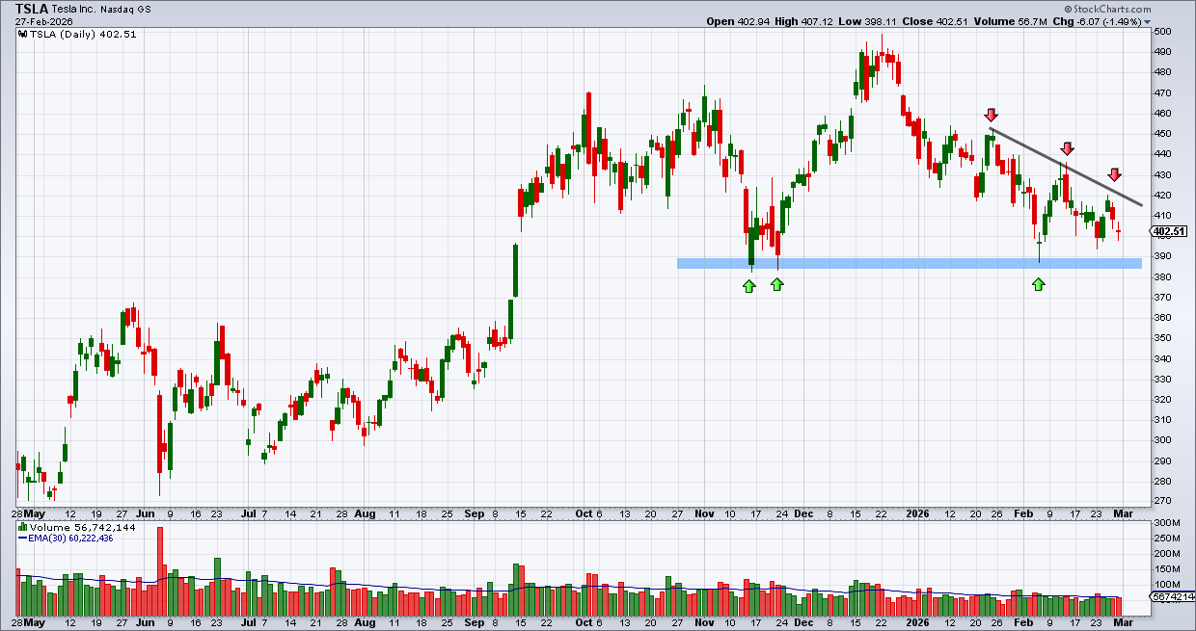The image size is (1196, 631).
Task: Click 'Aug' on the volume panel date axis
Action: [366, 623]
